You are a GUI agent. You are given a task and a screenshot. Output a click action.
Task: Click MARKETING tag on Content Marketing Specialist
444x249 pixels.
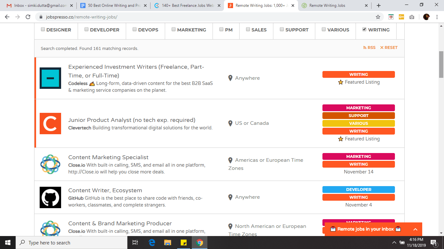coord(359,157)
